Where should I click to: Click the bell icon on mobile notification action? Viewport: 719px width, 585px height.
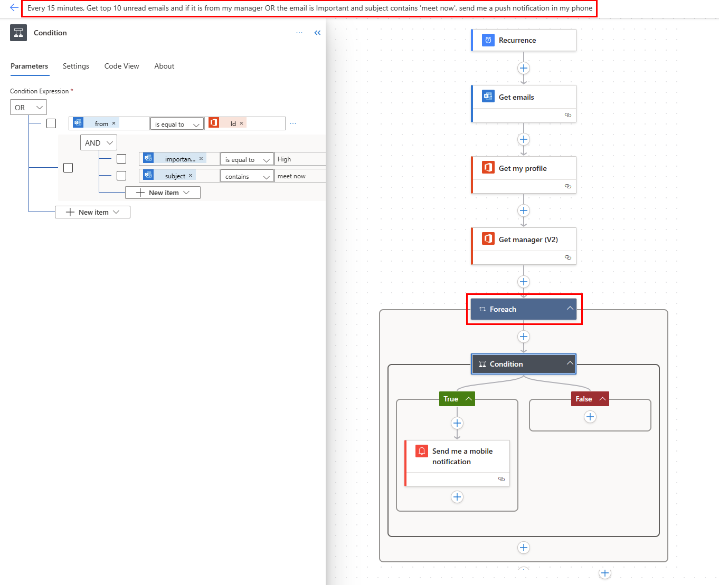(x=421, y=451)
